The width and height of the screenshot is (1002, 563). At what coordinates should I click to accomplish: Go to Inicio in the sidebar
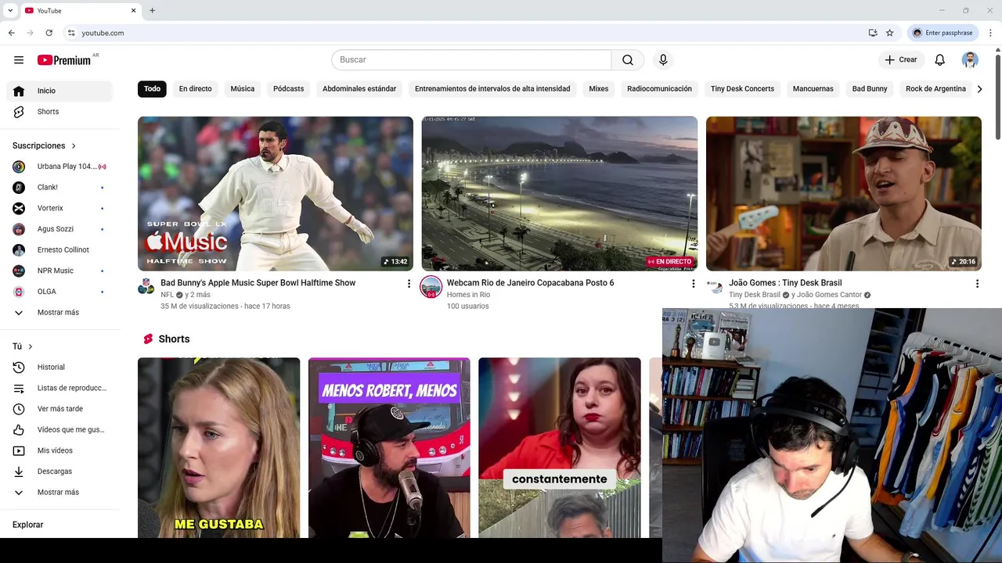59,91
